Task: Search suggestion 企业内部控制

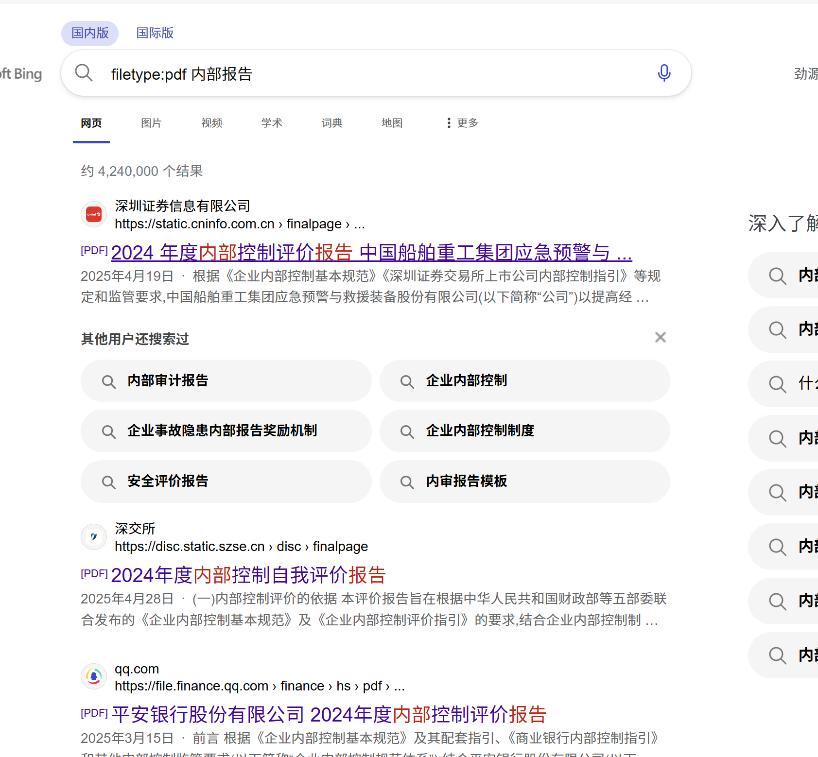Action: [525, 380]
